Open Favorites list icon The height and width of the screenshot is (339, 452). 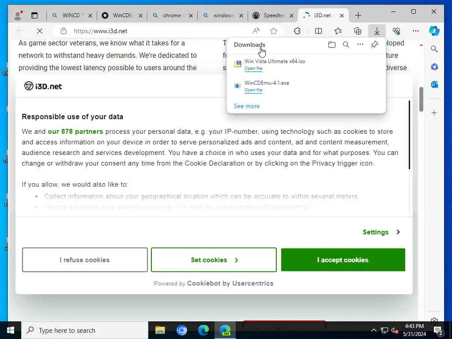(x=338, y=31)
